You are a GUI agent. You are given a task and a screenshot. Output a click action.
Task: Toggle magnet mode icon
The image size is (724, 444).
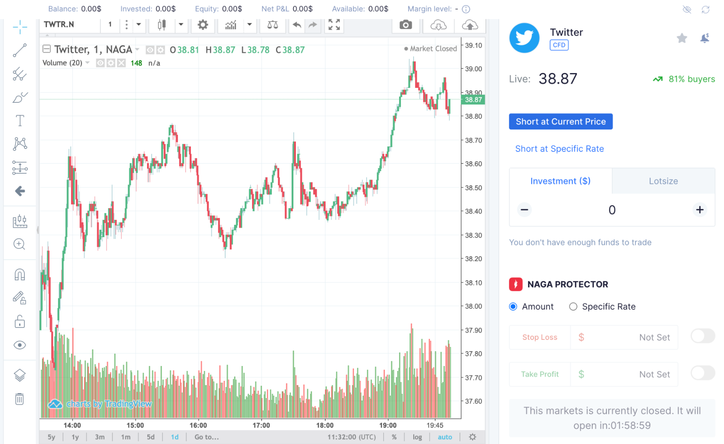[20, 275]
